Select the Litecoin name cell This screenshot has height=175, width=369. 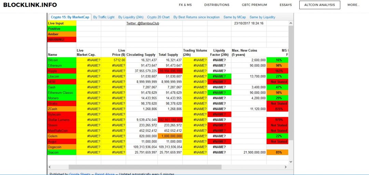(x=61, y=76)
